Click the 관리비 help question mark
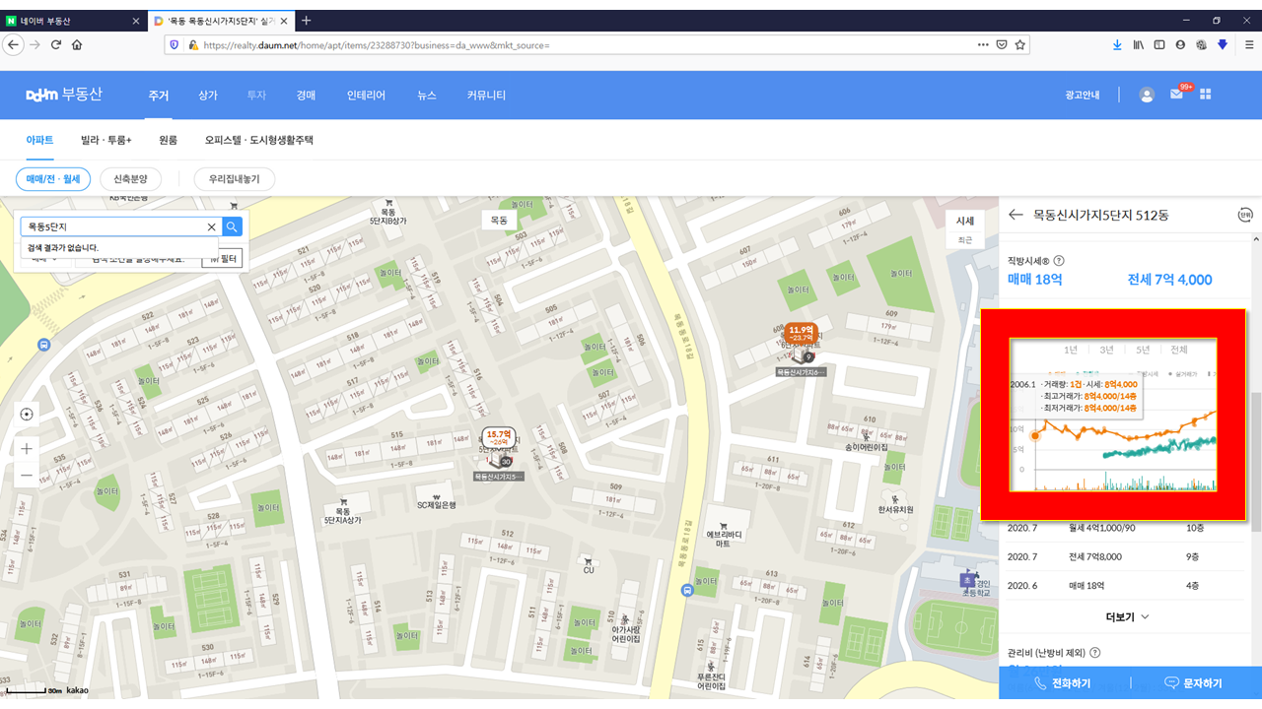 click(1095, 653)
